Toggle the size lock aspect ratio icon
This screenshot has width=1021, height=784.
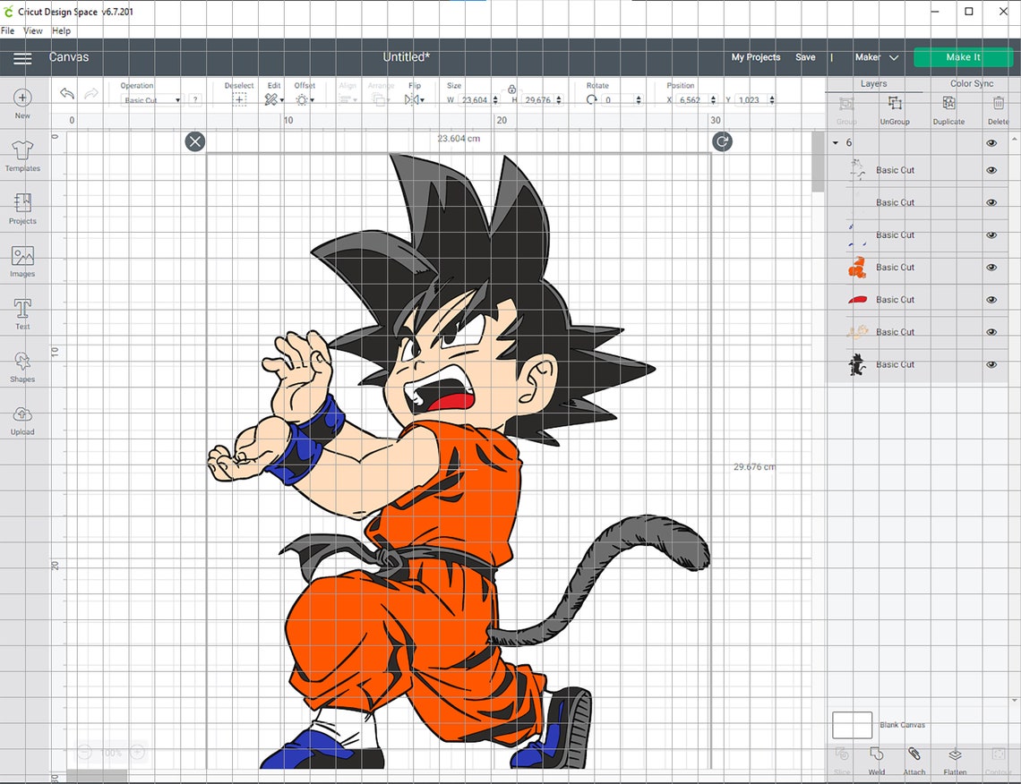(510, 90)
